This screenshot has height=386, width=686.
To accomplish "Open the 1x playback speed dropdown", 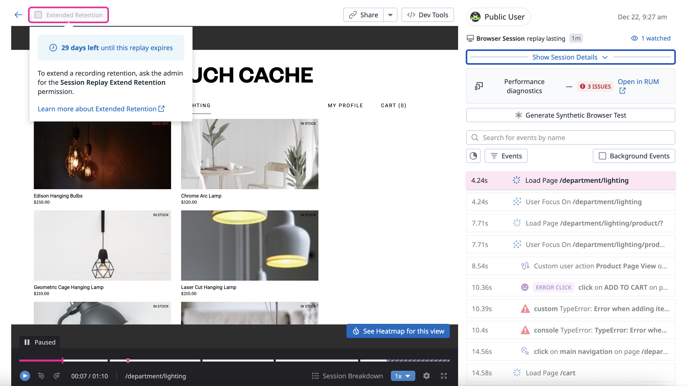I will pyautogui.click(x=403, y=376).
